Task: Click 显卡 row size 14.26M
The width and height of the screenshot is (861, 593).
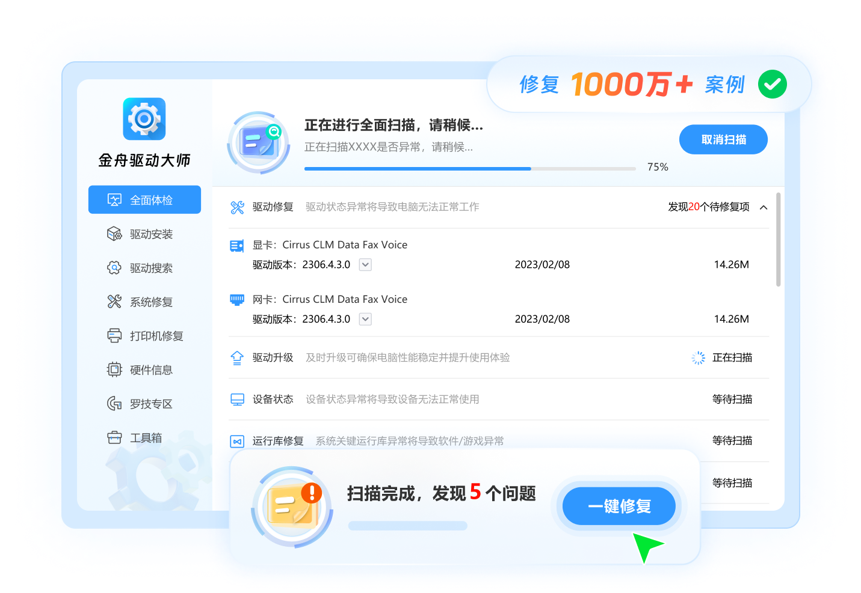Action: click(731, 264)
